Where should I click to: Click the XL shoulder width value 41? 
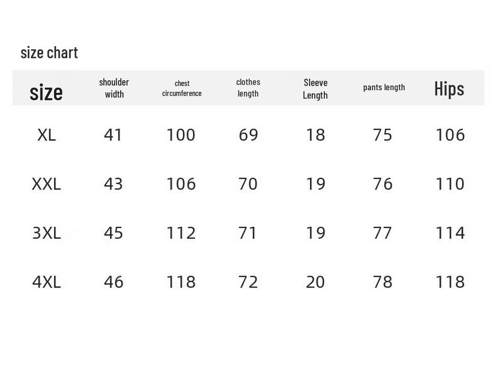[113, 135]
